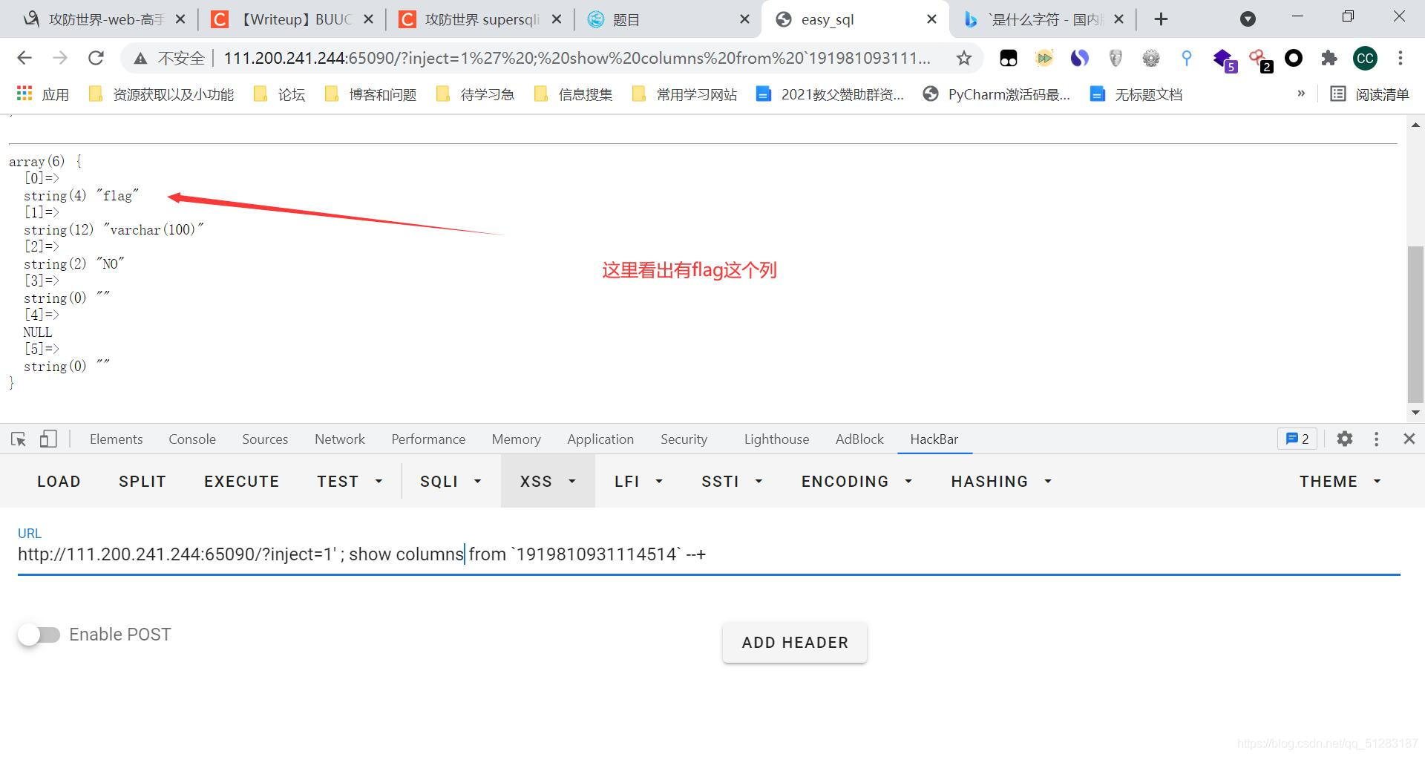
Task: Click the blue pin extension icon
Action: pyautogui.click(x=1187, y=58)
